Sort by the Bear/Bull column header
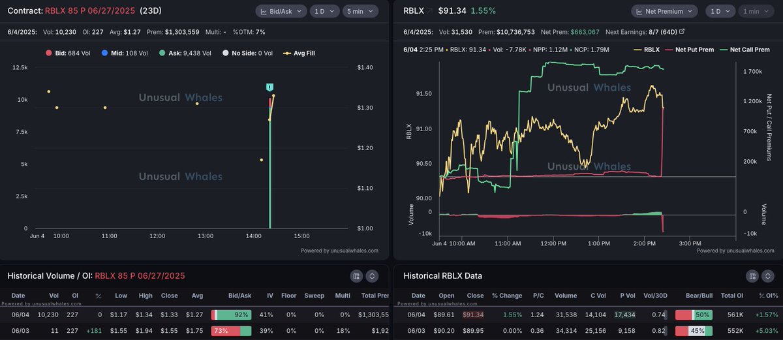 [x=693, y=296]
